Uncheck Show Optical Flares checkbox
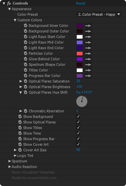The height and width of the screenshot is (186, 126). [78, 122]
